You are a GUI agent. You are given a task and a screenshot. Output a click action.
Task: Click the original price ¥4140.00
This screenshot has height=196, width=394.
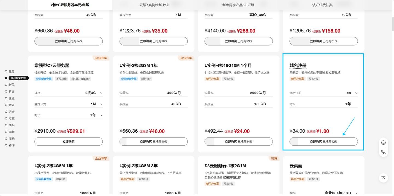215,31
